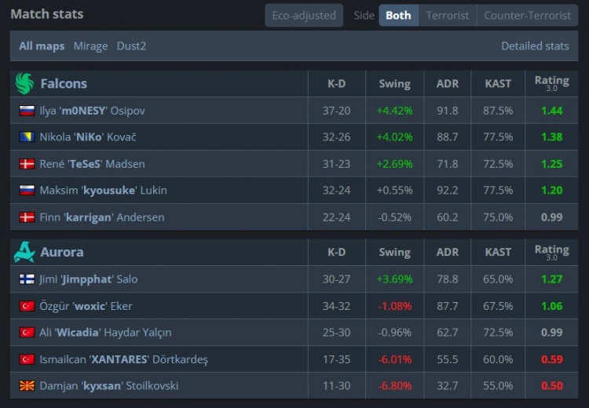The width and height of the screenshot is (589, 408).
Task: Switch to the All maps tab
Action: tap(42, 46)
